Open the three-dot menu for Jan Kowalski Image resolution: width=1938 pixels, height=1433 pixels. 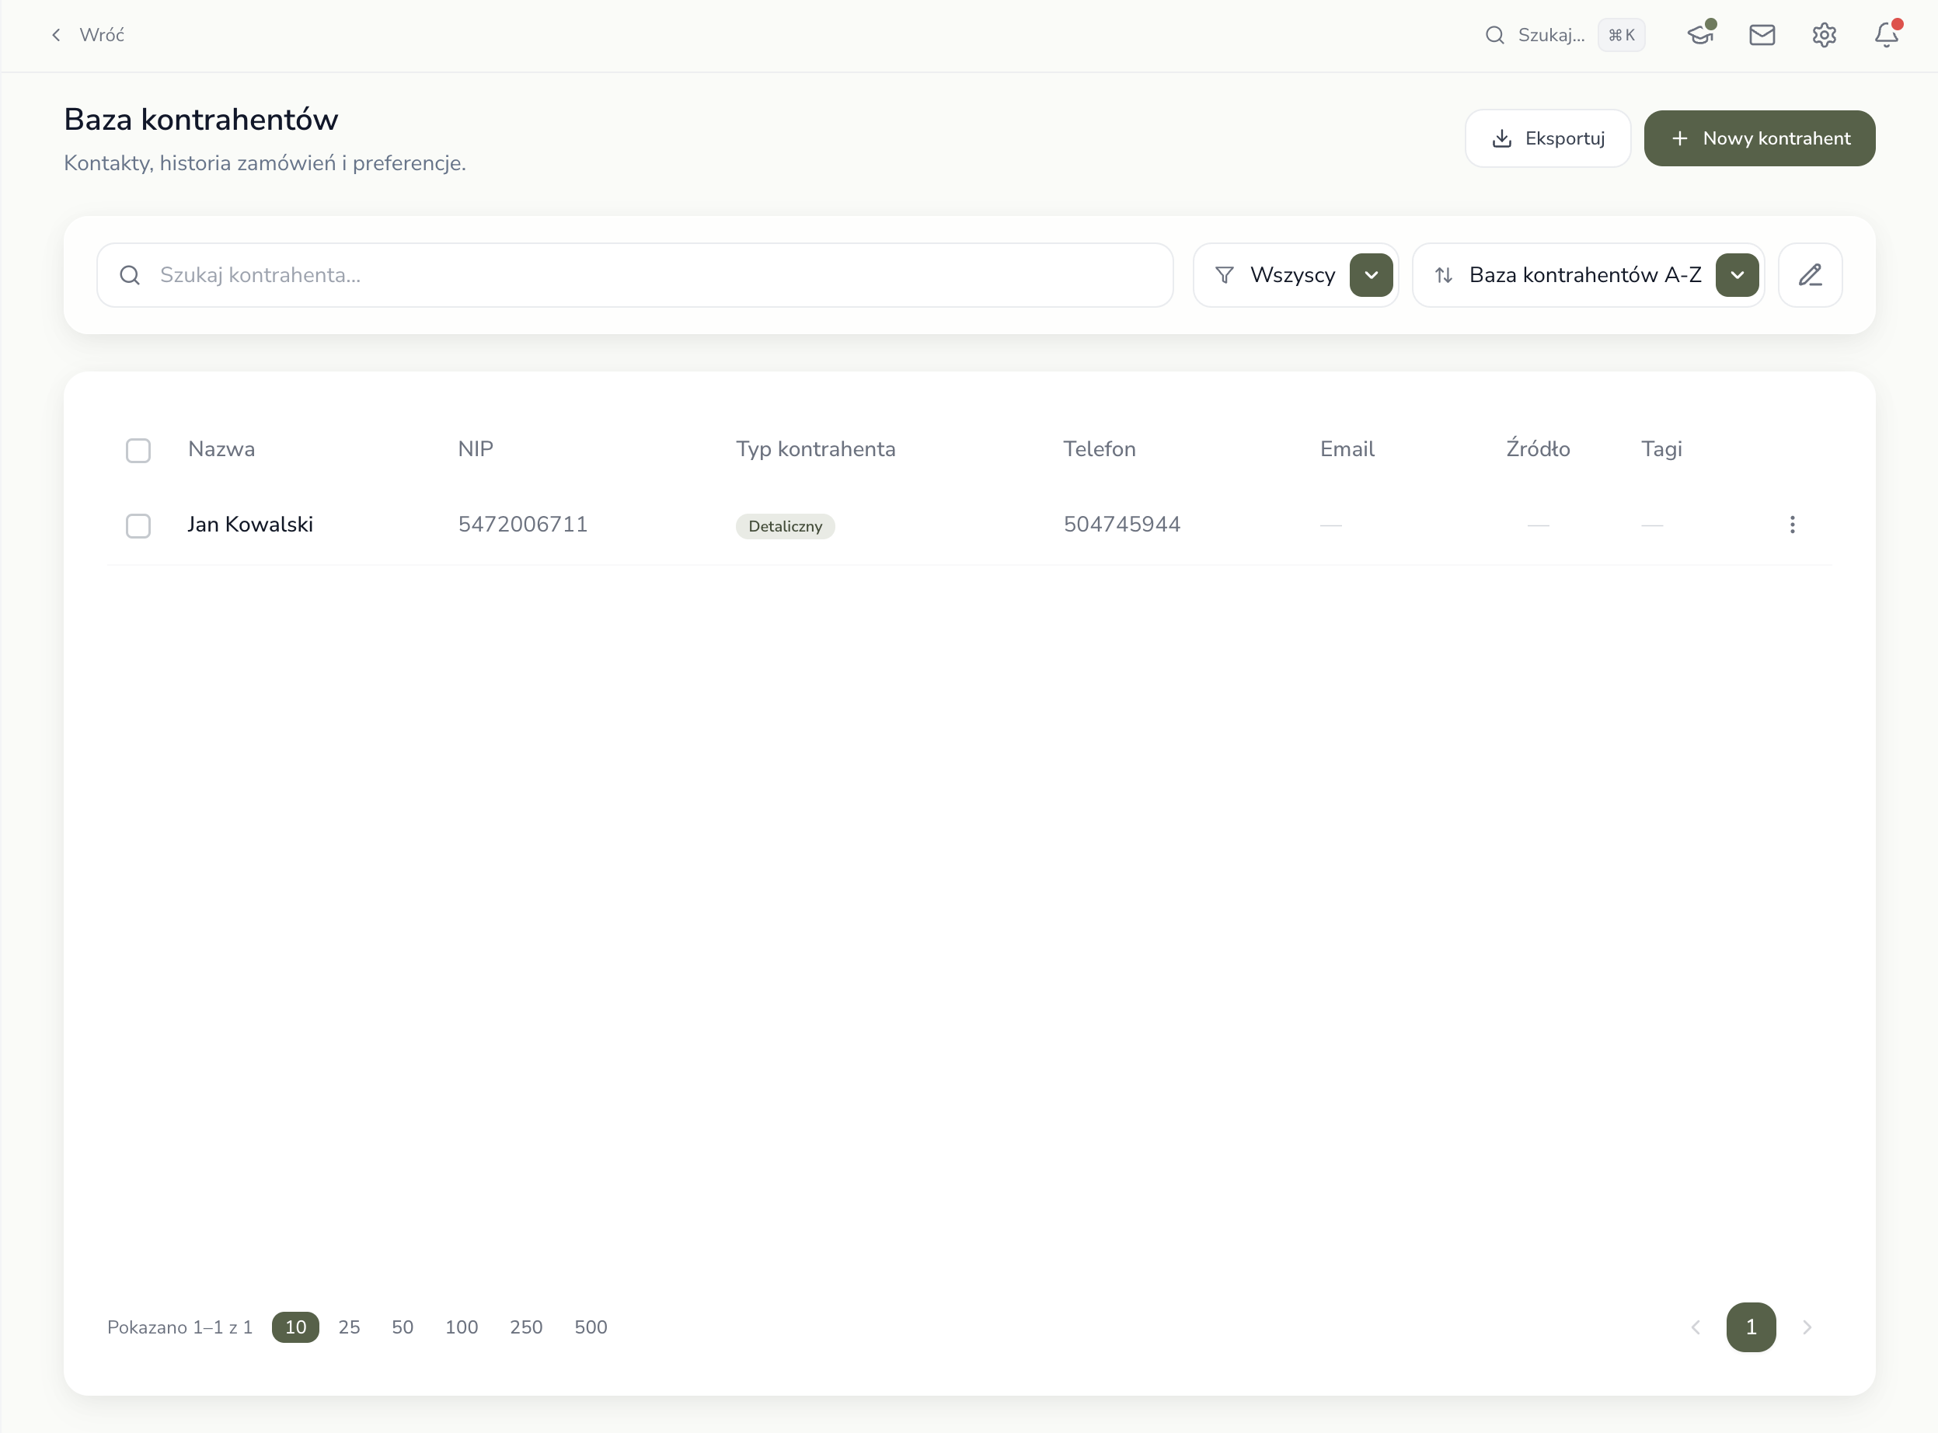(x=1792, y=525)
